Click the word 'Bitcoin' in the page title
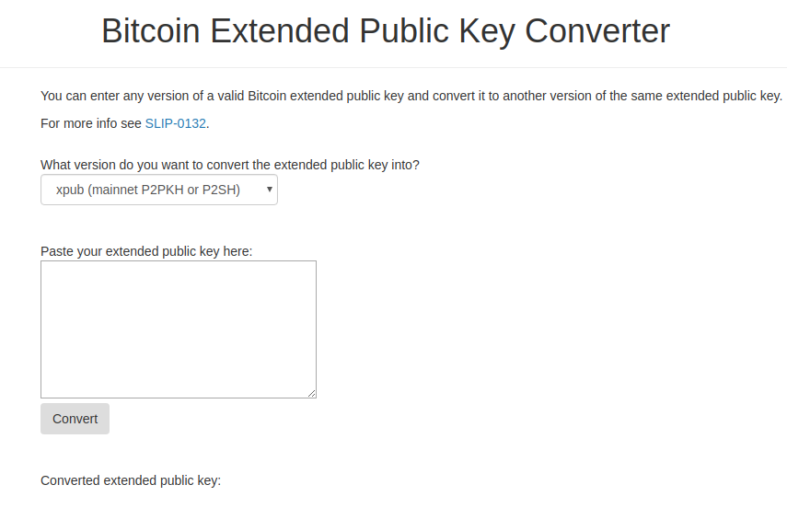Image resolution: width=787 pixels, height=508 pixels. point(150,31)
